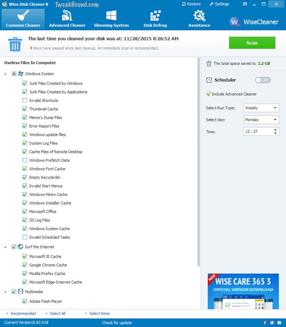Click the scheduler Time input field
This screenshot has width=286, height=327.
point(261,132)
